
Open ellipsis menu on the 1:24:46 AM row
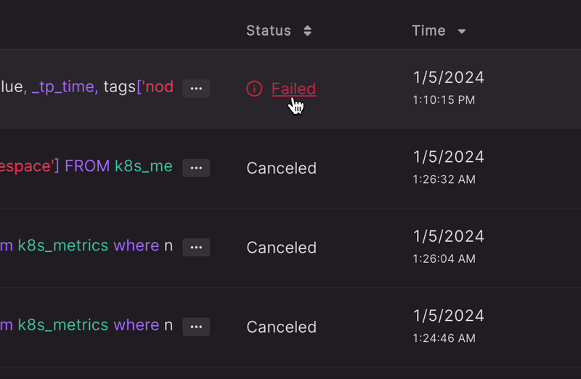click(x=196, y=327)
